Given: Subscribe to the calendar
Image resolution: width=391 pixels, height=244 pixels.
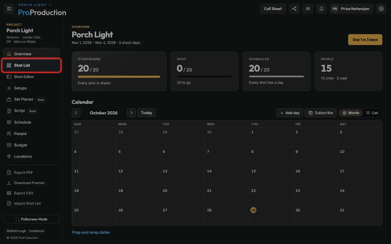Looking at the screenshot, I should pyautogui.click(x=321, y=113).
